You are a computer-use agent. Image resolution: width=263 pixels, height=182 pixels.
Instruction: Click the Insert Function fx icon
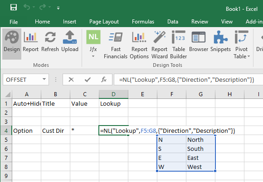[x=104, y=79]
